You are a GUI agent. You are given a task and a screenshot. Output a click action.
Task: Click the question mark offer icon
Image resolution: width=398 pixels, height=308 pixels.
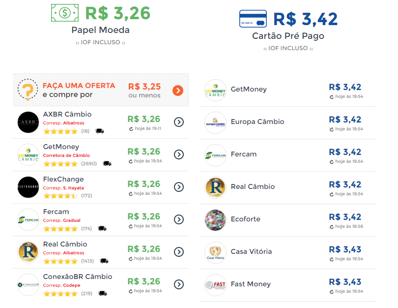tap(28, 90)
